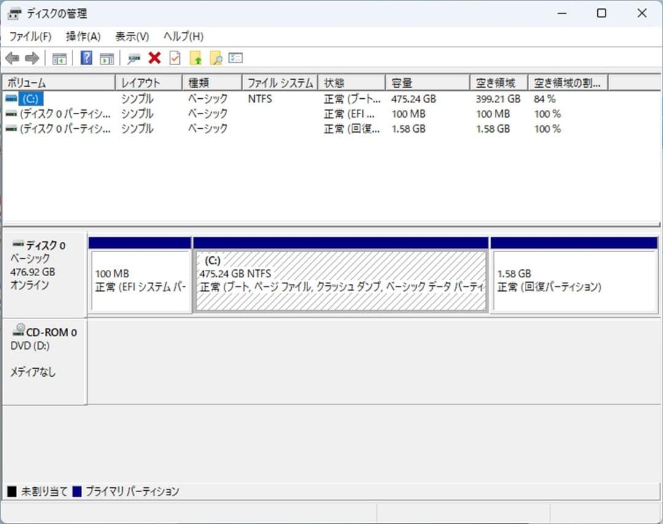The height and width of the screenshot is (524, 663).
Task: Toggle the action pane visibility
Action: coord(107,58)
